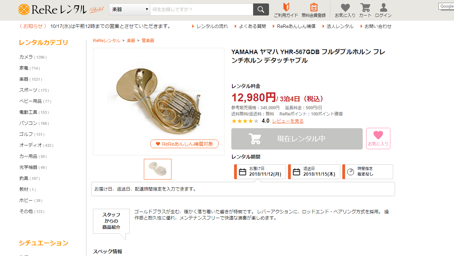
Task: Add item to favorites with pink heart
Action: click(378, 139)
